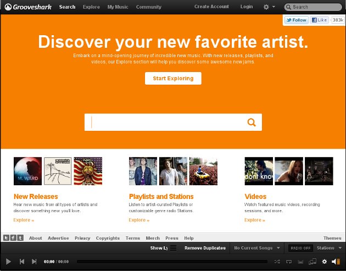Screen dimensions: 346x271
Task: Click the Show Lyrics button
Action: tap(159, 248)
